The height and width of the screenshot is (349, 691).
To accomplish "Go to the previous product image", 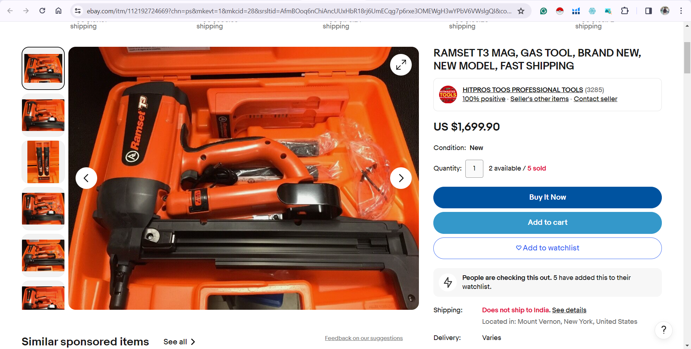I will [86, 178].
